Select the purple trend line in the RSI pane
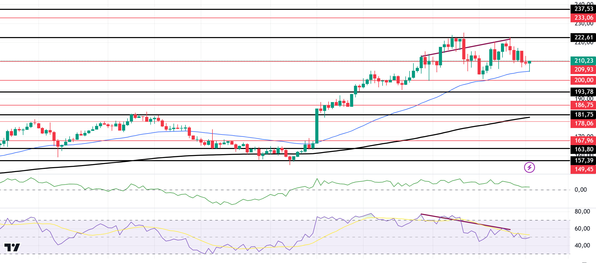This screenshot has height=263, width=596. pyautogui.click(x=465, y=222)
